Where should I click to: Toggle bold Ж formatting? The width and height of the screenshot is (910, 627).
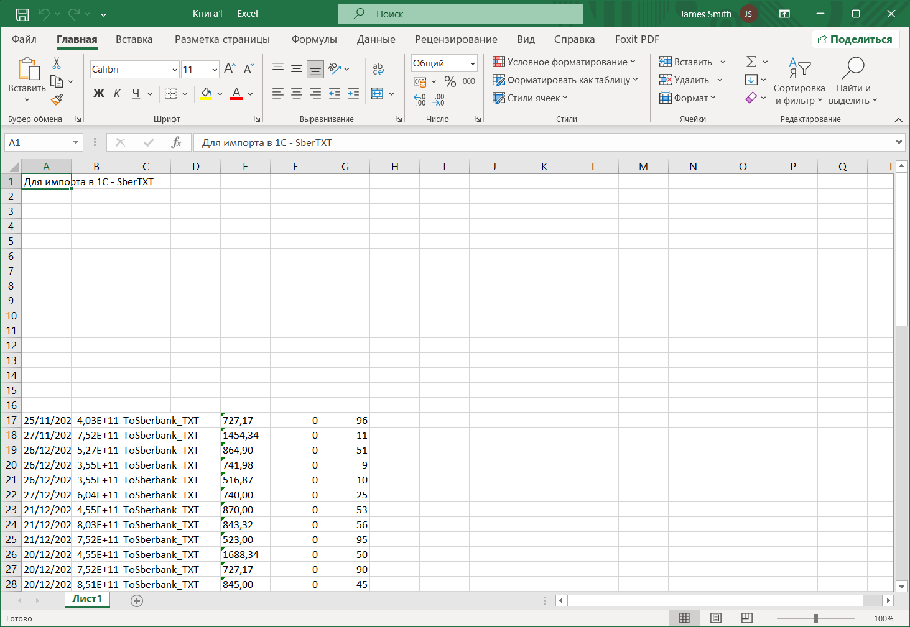[x=99, y=94]
